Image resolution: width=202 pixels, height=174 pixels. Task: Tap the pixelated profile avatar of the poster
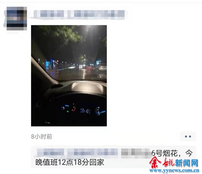coord(17,19)
